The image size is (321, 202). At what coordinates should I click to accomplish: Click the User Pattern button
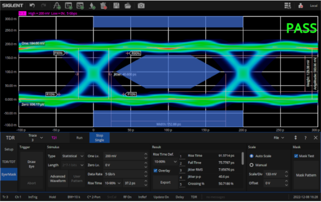(77, 178)
